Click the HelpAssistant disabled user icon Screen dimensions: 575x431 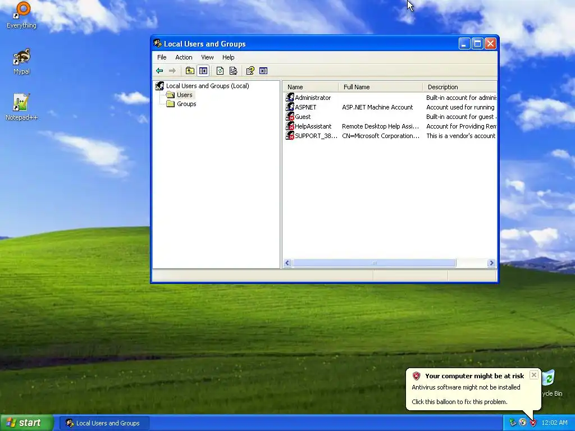point(290,126)
